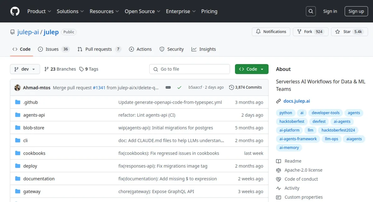Click the link icon beside docs.julep.ai
This screenshot has height=202, width=373.
[x=279, y=101]
